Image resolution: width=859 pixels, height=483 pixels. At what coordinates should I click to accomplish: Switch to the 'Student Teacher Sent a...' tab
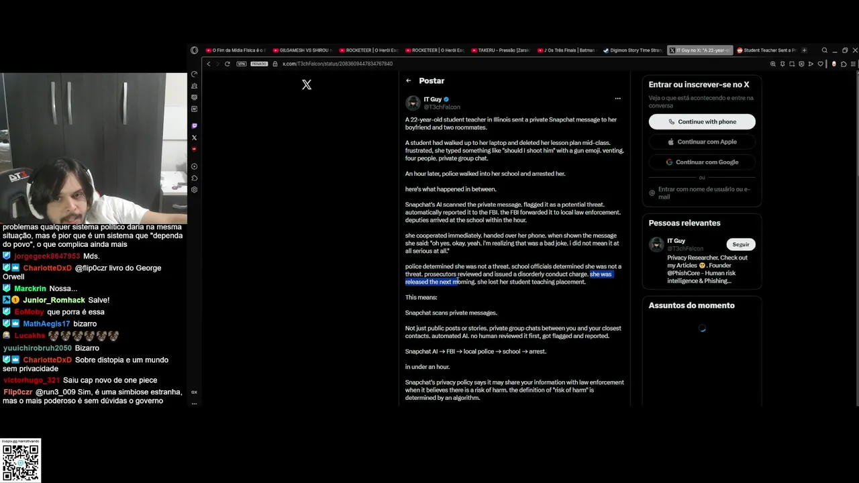[766, 50]
